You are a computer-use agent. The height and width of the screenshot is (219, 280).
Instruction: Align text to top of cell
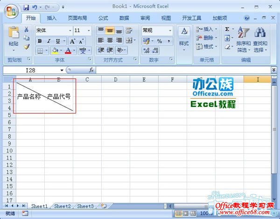pyautogui.click(x=101, y=30)
